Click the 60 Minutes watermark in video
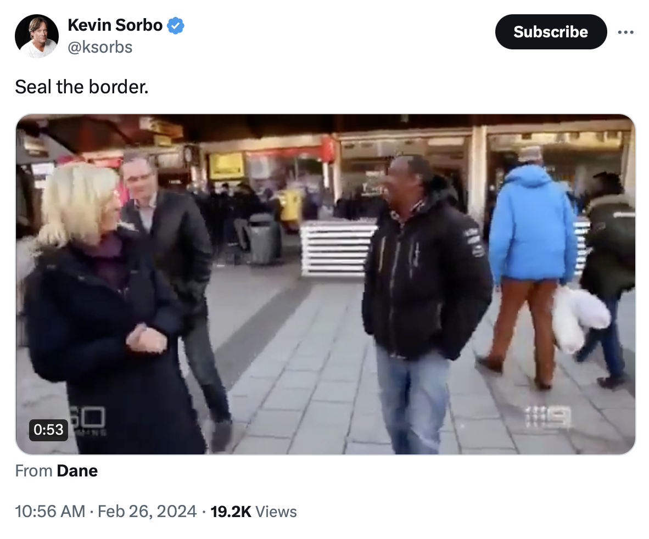The image size is (649, 539). tap(88, 420)
